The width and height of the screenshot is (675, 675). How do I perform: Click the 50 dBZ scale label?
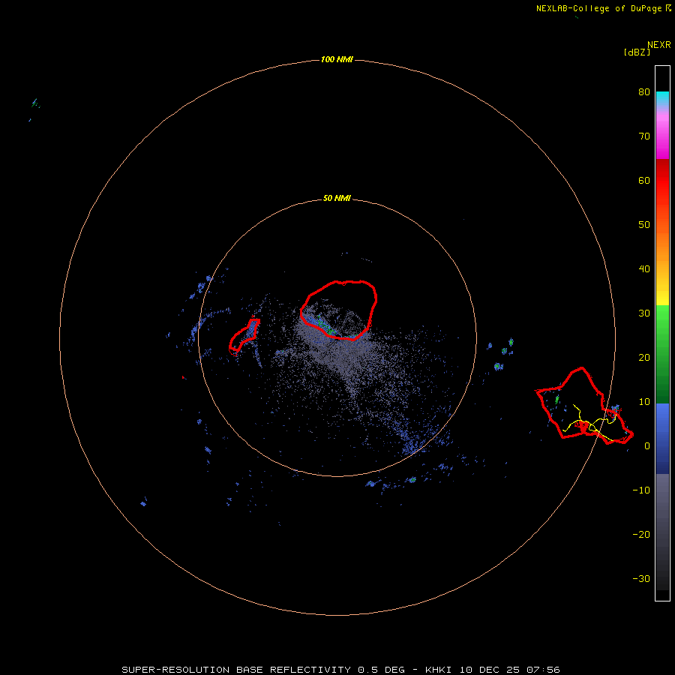tap(644, 225)
